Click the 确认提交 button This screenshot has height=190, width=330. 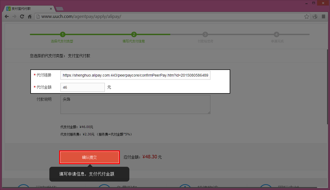click(89, 157)
